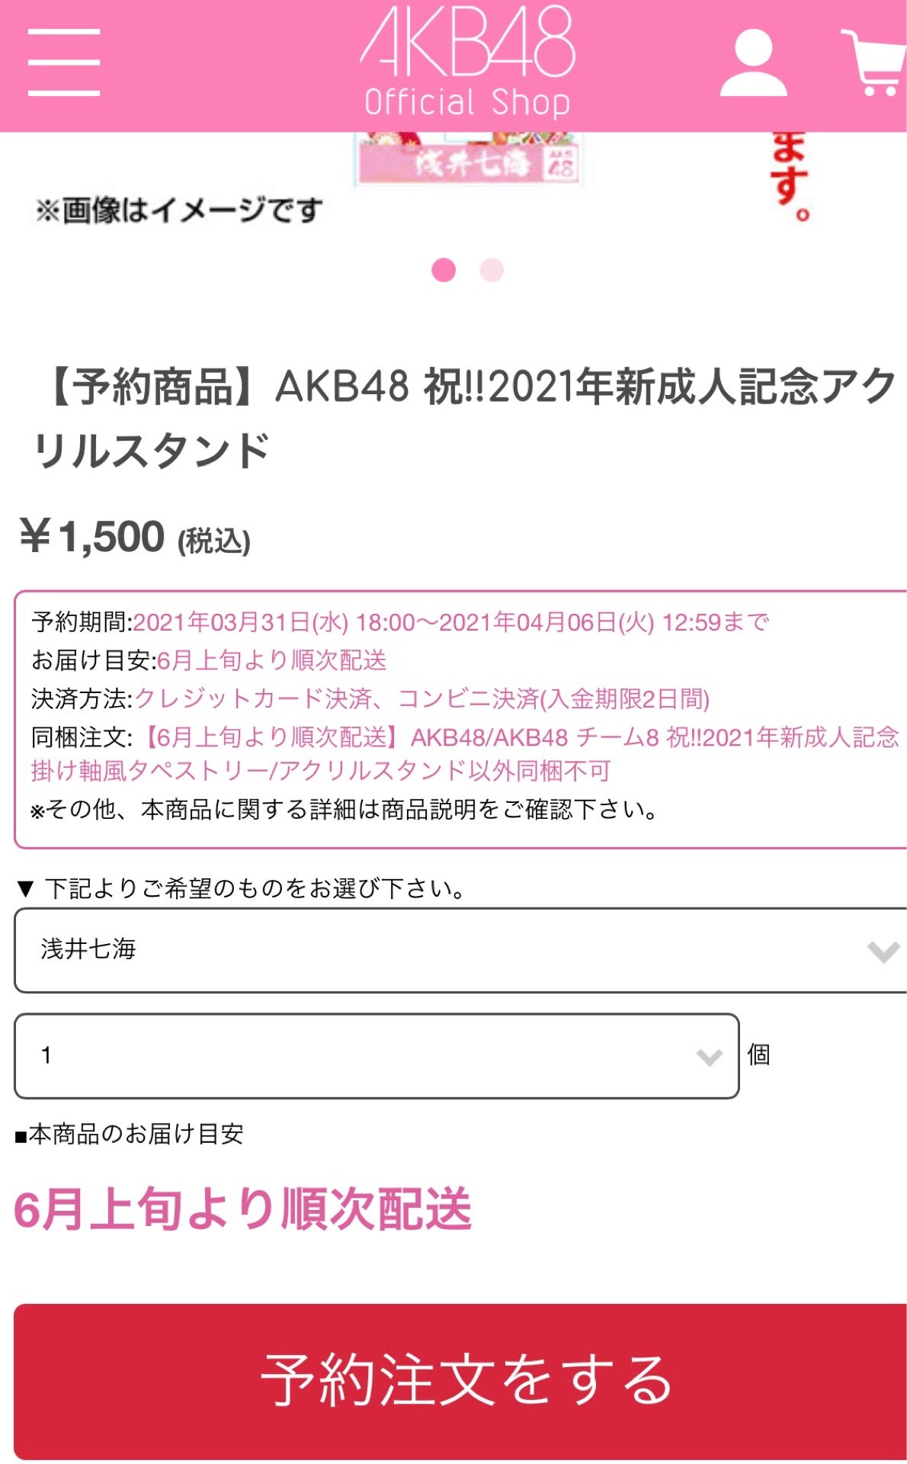Click the chevron on the member dropdown
Viewport: 907px width, 1464px height.
point(883,952)
